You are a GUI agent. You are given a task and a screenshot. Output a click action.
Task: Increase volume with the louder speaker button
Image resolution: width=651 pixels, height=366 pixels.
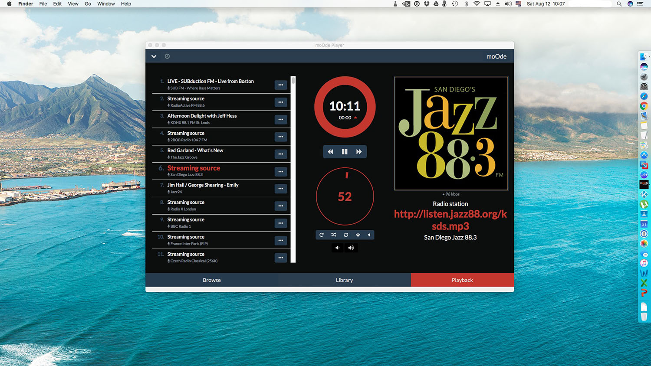(x=351, y=248)
